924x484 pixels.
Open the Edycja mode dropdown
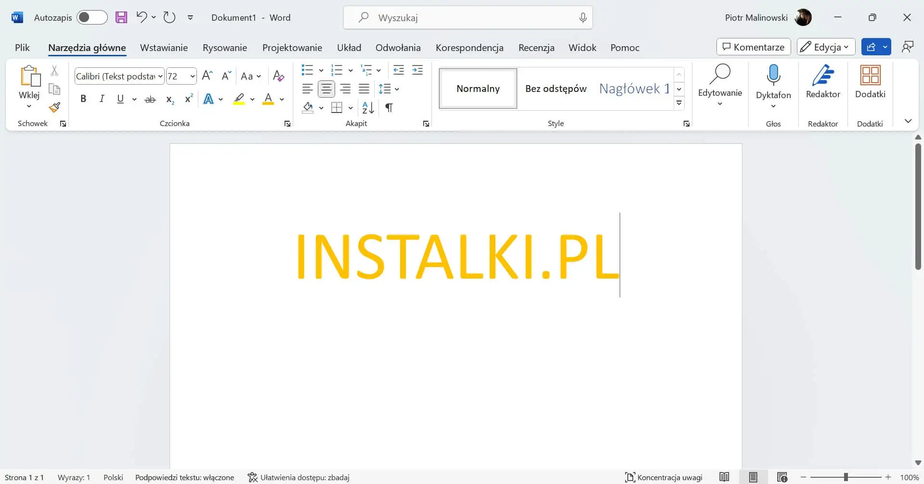(x=826, y=47)
